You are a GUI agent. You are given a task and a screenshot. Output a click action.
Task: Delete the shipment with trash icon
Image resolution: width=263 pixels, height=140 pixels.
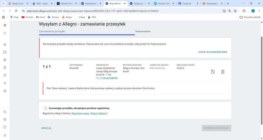[x=222, y=72]
